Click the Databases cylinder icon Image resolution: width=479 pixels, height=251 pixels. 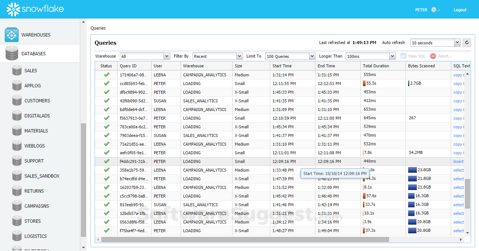click(12, 53)
